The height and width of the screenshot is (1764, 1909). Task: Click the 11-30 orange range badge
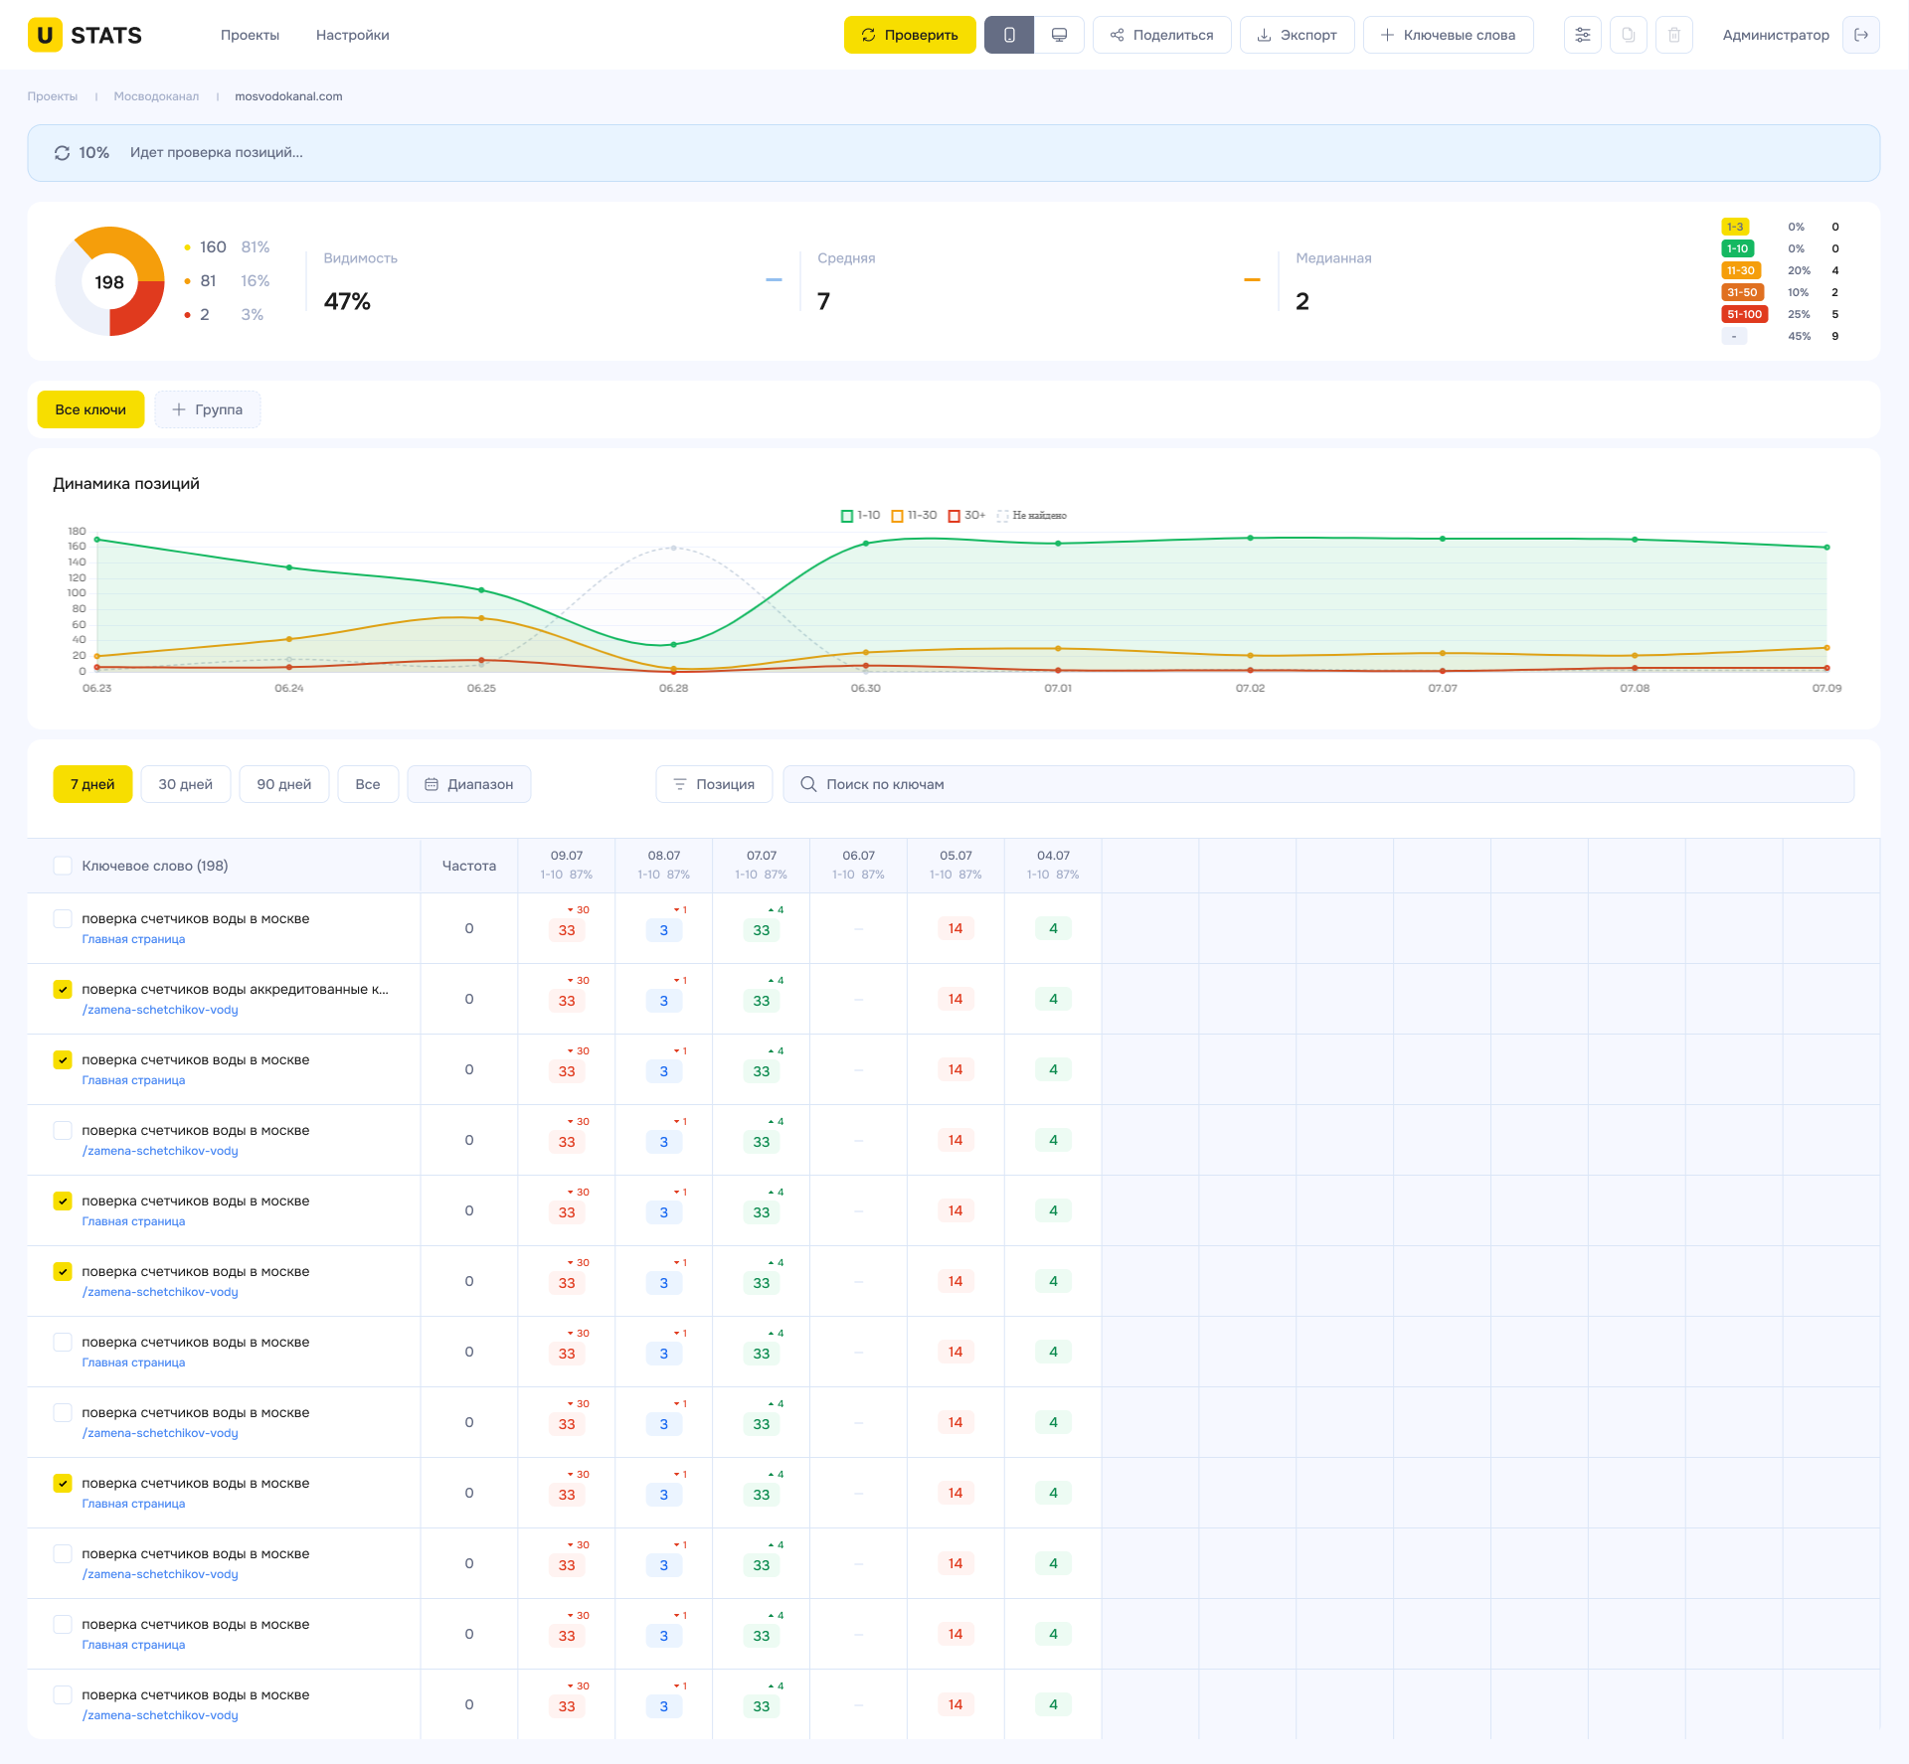[1741, 270]
